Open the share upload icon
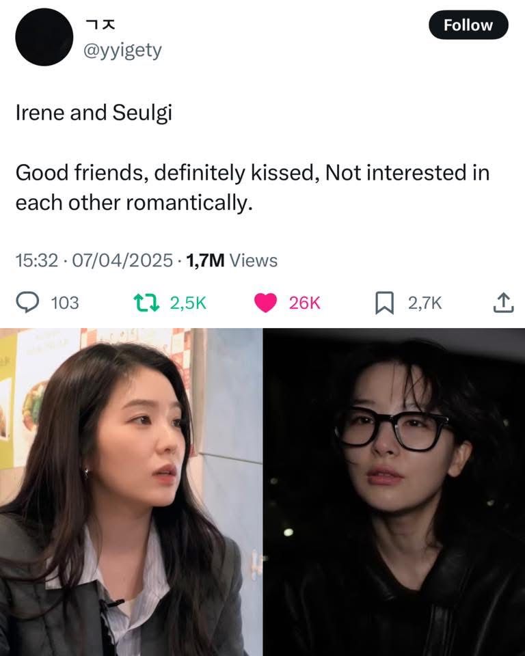 click(503, 303)
